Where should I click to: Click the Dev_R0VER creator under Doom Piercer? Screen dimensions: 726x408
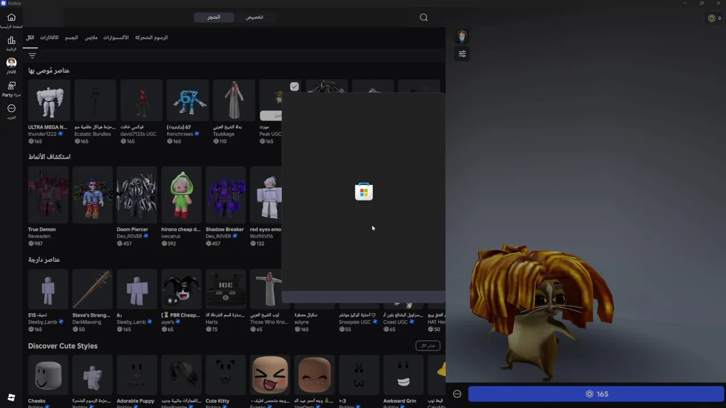(130, 236)
